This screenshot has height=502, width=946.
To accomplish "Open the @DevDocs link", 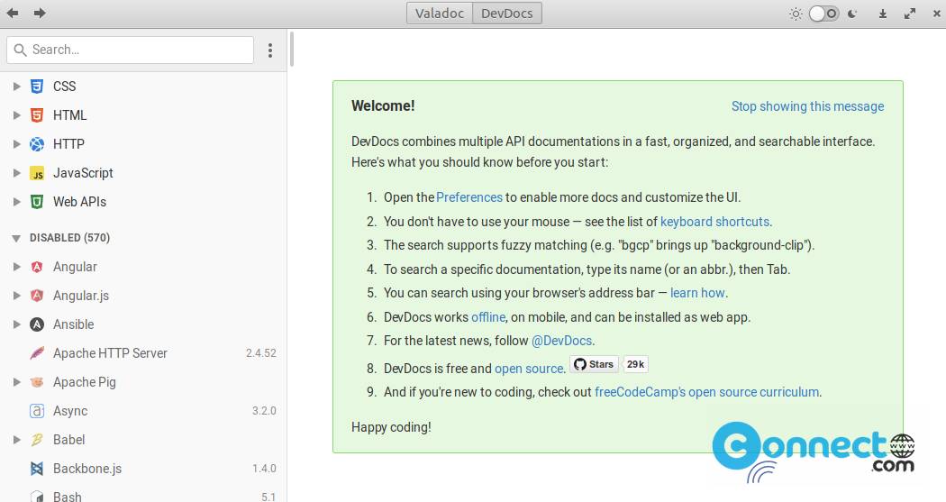I will (561, 341).
